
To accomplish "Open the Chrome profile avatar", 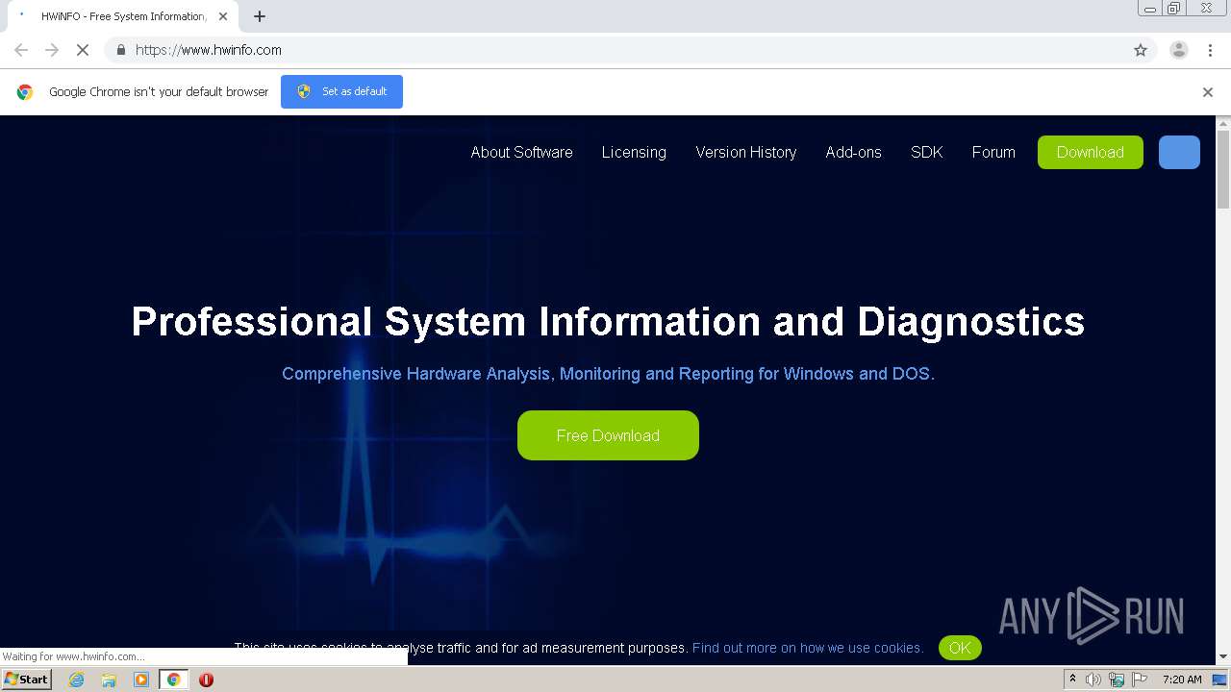I will [1179, 50].
